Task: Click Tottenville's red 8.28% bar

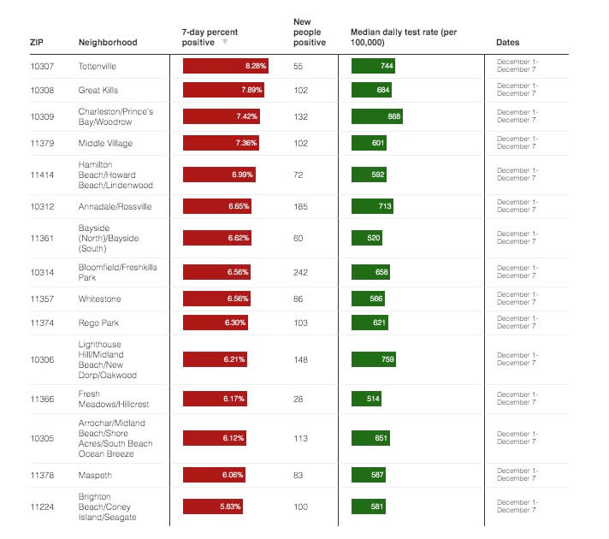Action: pos(226,66)
